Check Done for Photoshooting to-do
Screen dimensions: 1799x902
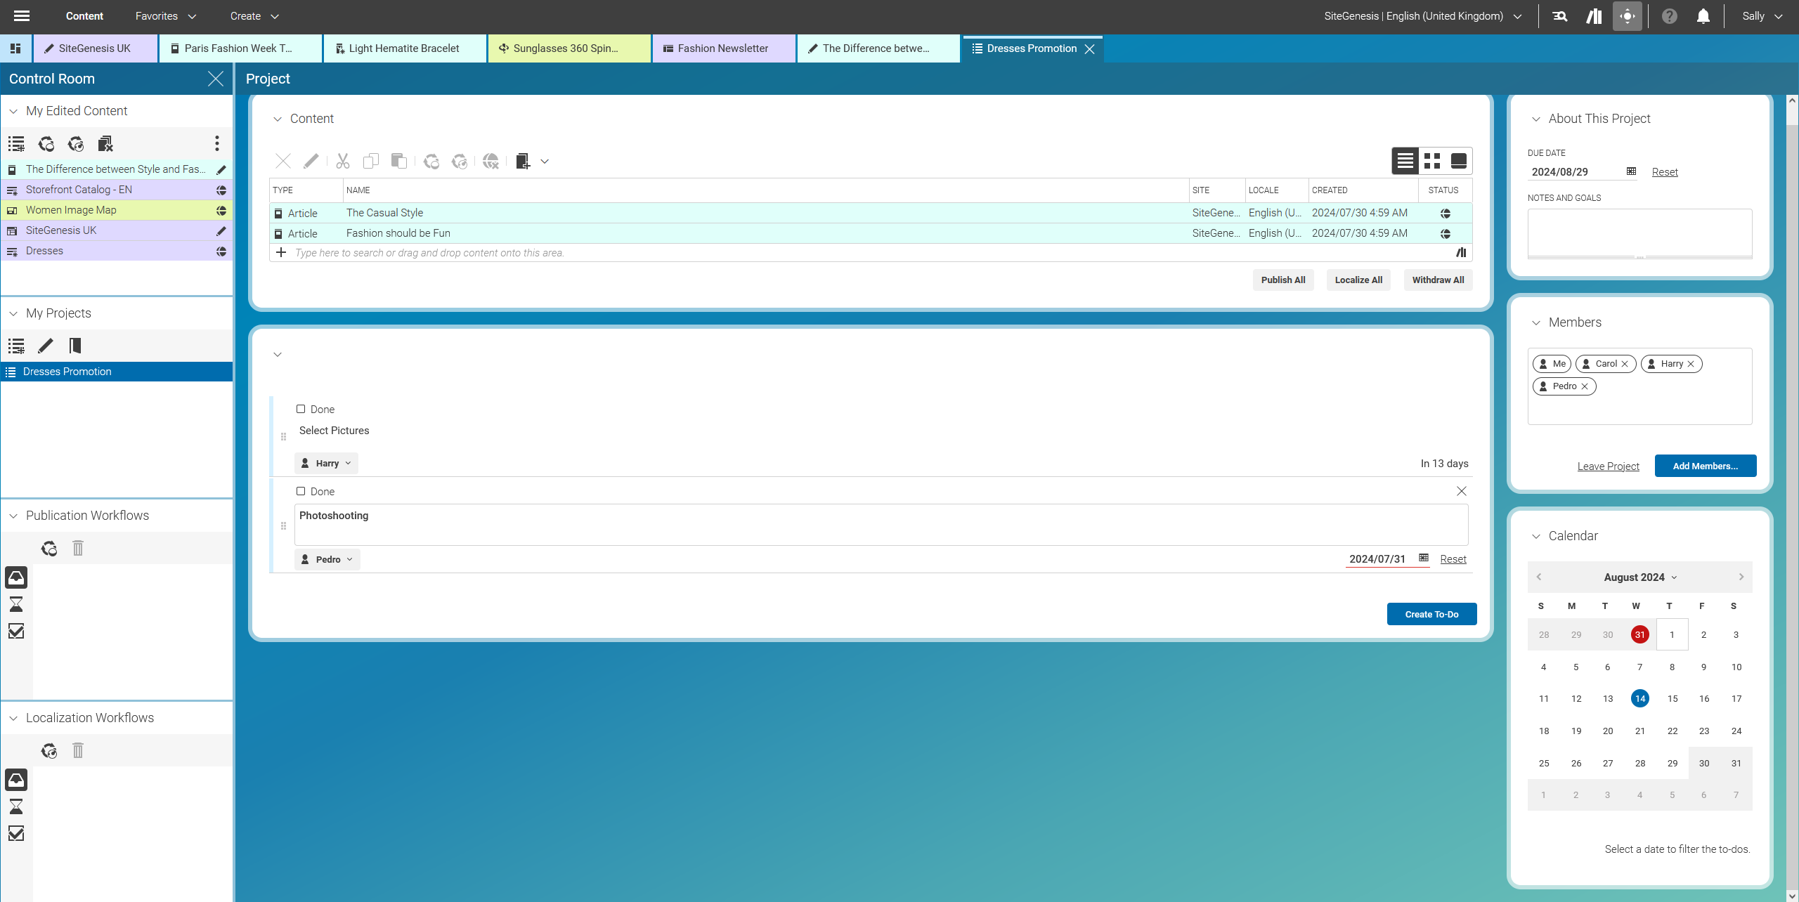(301, 491)
